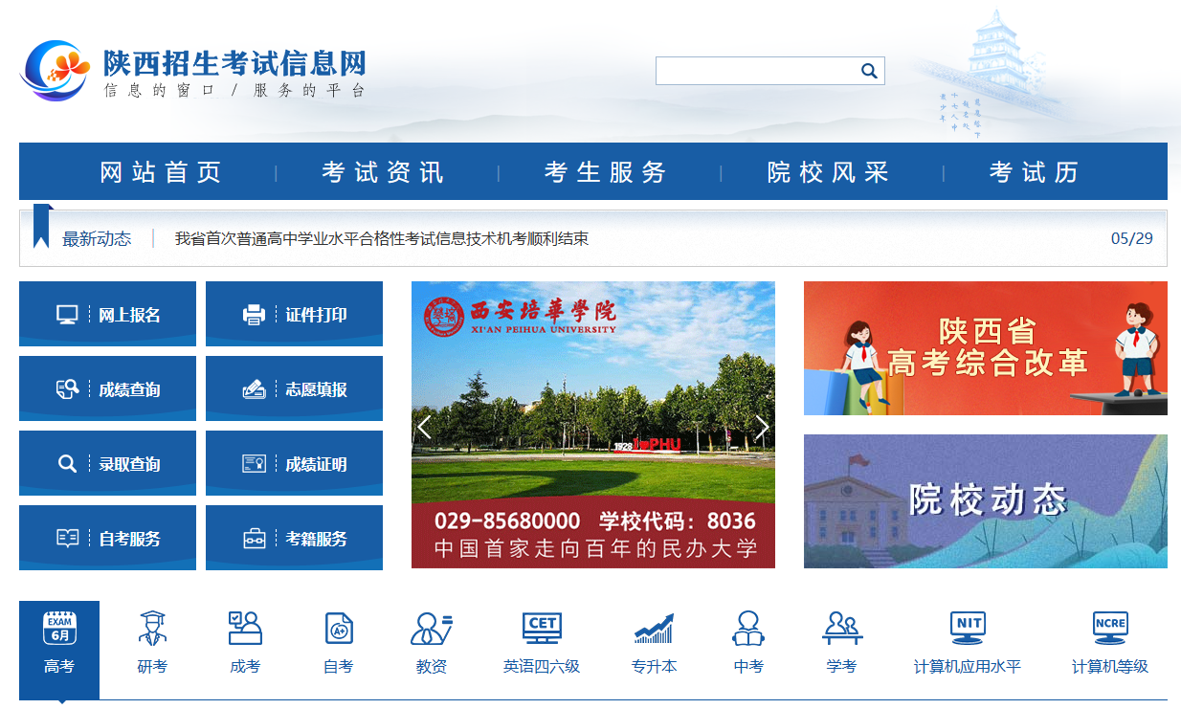This screenshot has height=709, width=1181.
Task: Select the 高考 exam calendar icon
Action: (x=59, y=629)
